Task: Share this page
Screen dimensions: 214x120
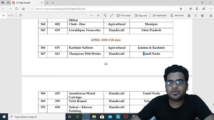Action: click(204, 9)
